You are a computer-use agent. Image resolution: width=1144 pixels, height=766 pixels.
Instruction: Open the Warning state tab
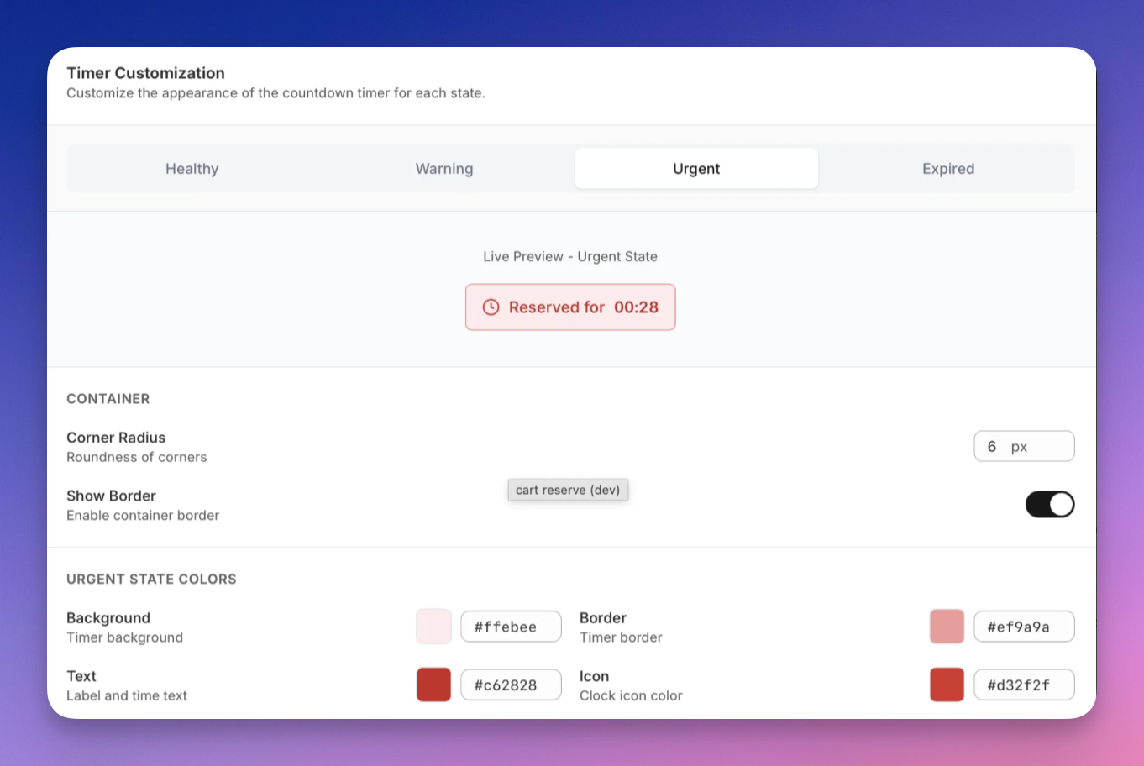click(x=444, y=169)
